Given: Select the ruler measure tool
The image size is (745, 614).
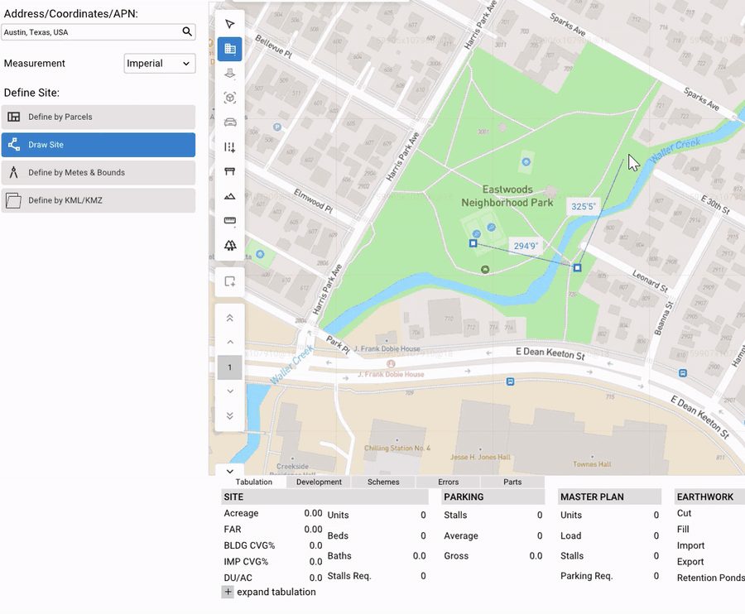Looking at the screenshot, I should 230,221.
